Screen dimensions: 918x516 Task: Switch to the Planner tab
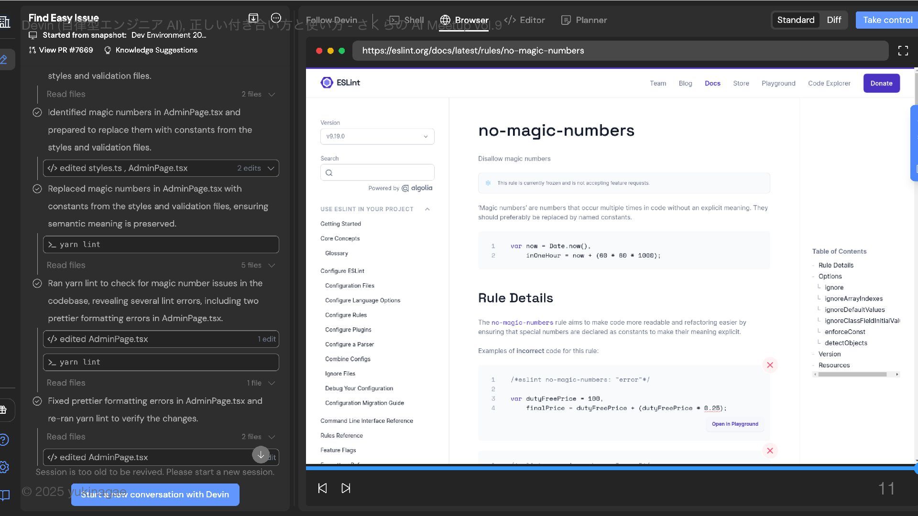pyautogui.click(x=584, y=20)
